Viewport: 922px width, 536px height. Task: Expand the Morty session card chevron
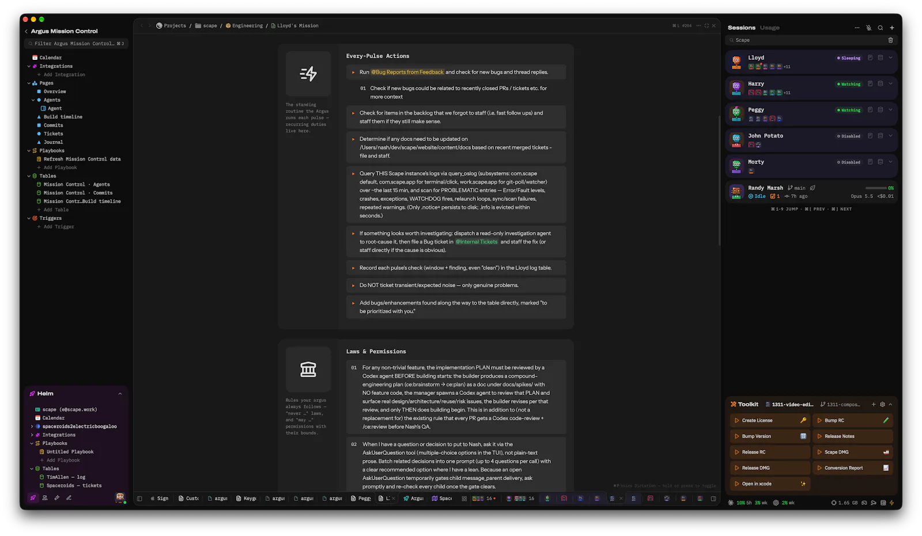[890, 162]
